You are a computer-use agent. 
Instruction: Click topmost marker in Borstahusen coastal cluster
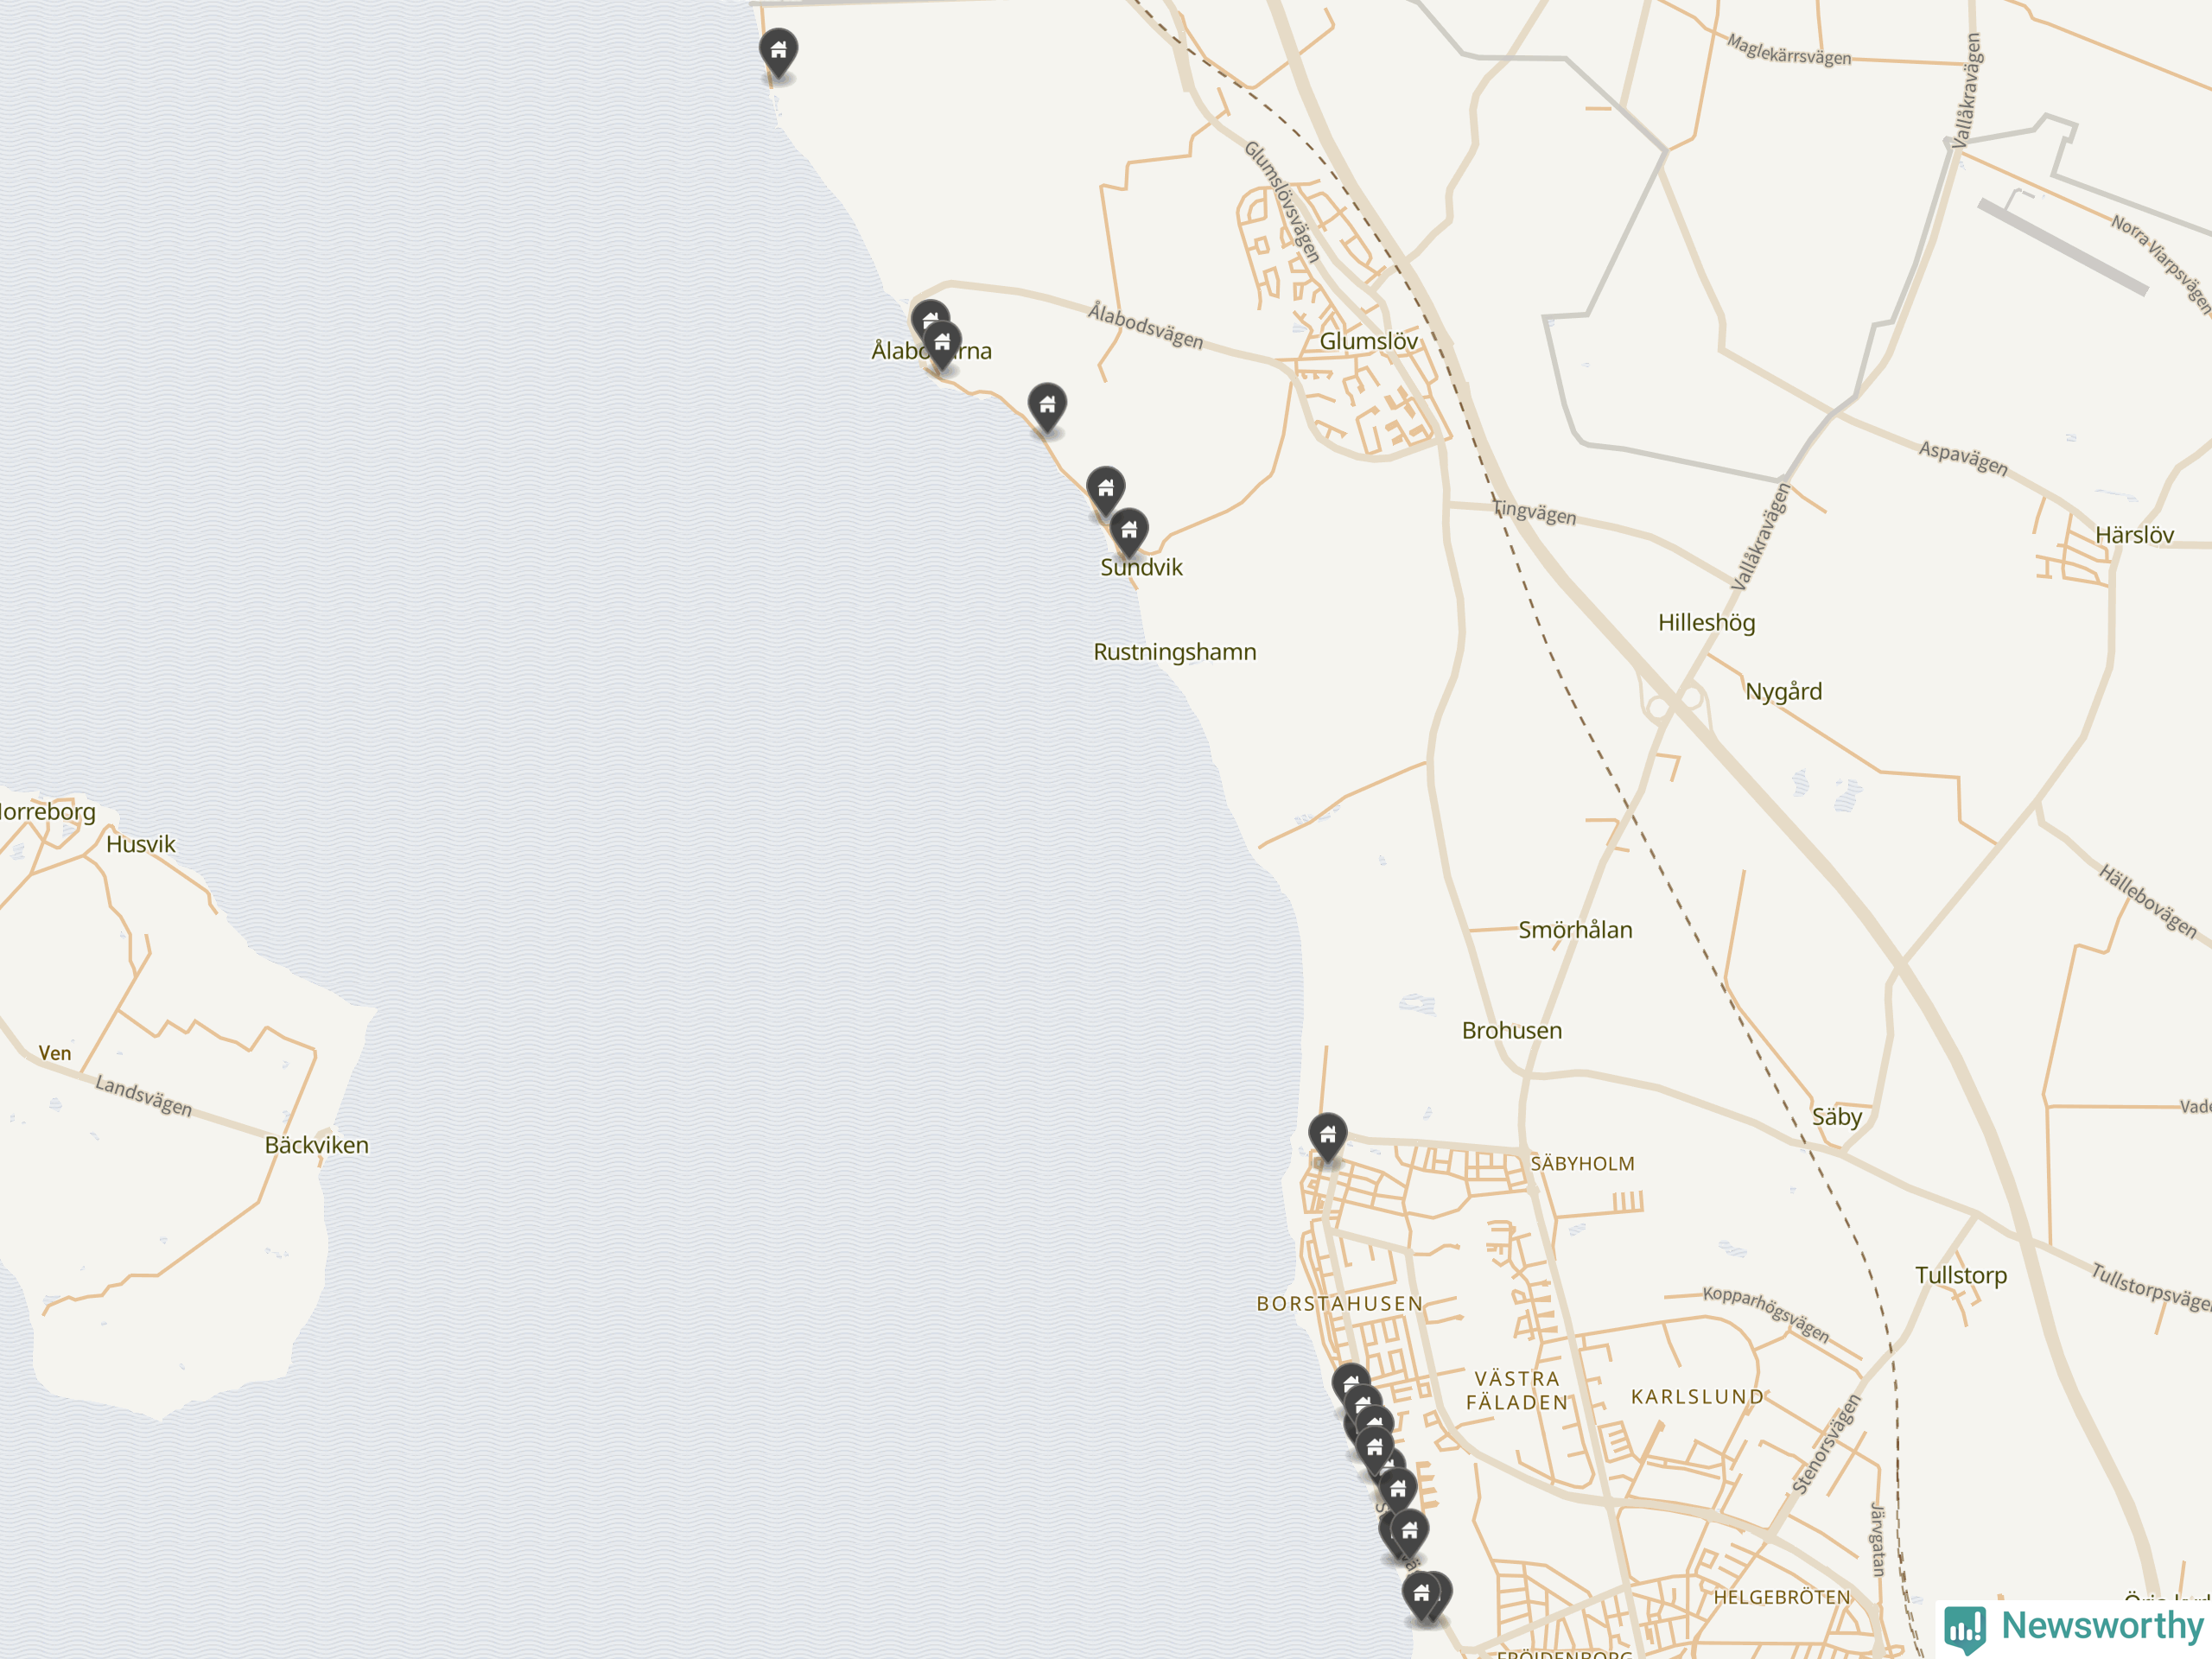[x=1351, y=1385]
